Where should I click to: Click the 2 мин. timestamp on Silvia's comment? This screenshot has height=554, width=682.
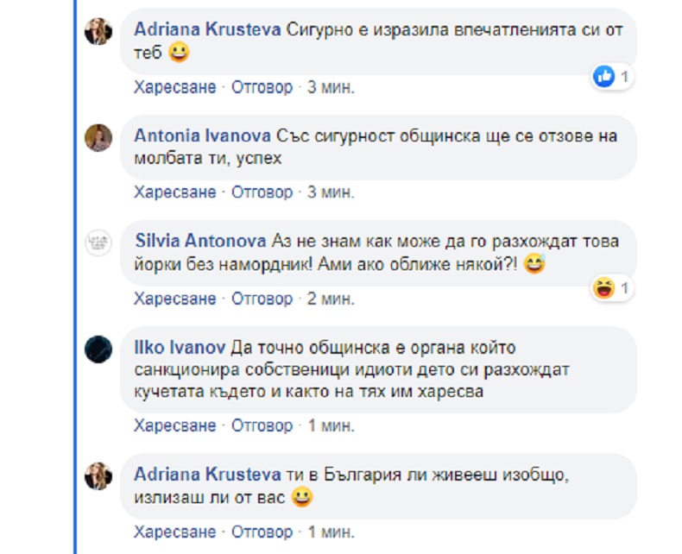(x=332, y=299)
